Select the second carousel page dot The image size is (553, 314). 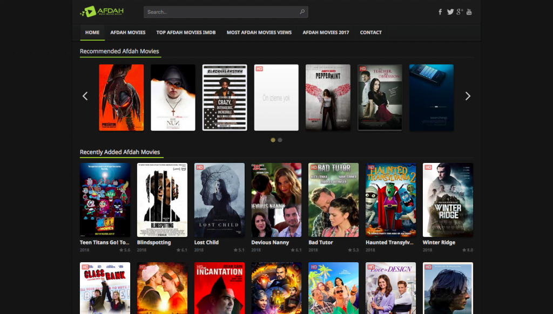[x=280, y=140]
